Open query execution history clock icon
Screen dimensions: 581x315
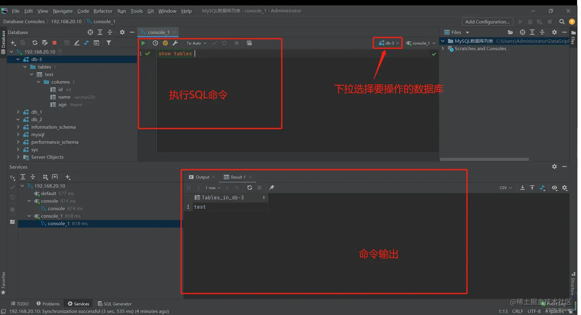pos(155,43)
